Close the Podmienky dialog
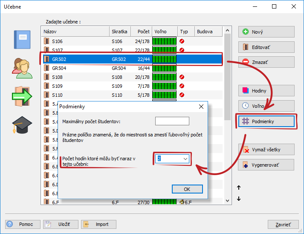The height and width of the screenshot is (234, 304). click(201, 107)
